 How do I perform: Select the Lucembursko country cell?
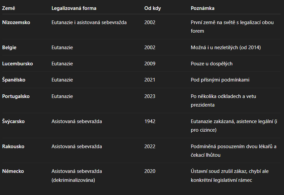point(17,64)
